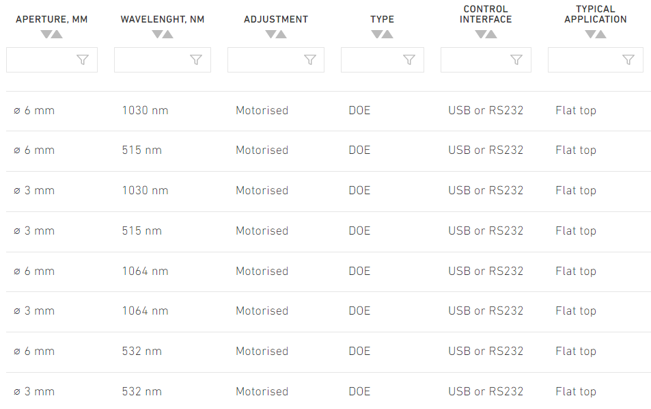This screenshot has width=651, height=409.
Task: Open the ø 3 mm 532 nm row
Action: (329, 391)
